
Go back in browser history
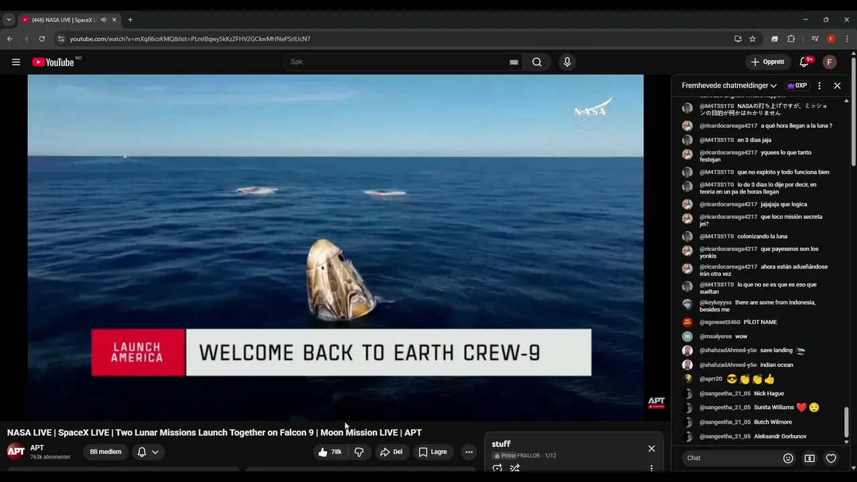[x=10, y=39]
